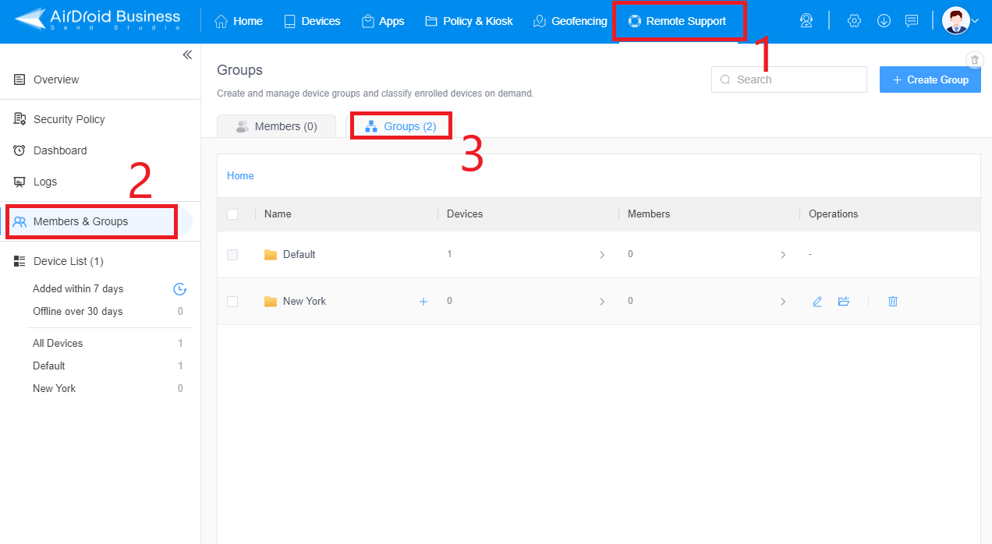
Task: Click the Members column header
Action: click(649, 214)
